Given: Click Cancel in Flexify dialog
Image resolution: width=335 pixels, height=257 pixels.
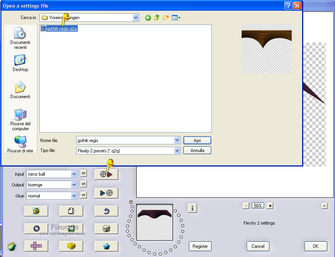Looking at the screenshot, I should [258, 246].
